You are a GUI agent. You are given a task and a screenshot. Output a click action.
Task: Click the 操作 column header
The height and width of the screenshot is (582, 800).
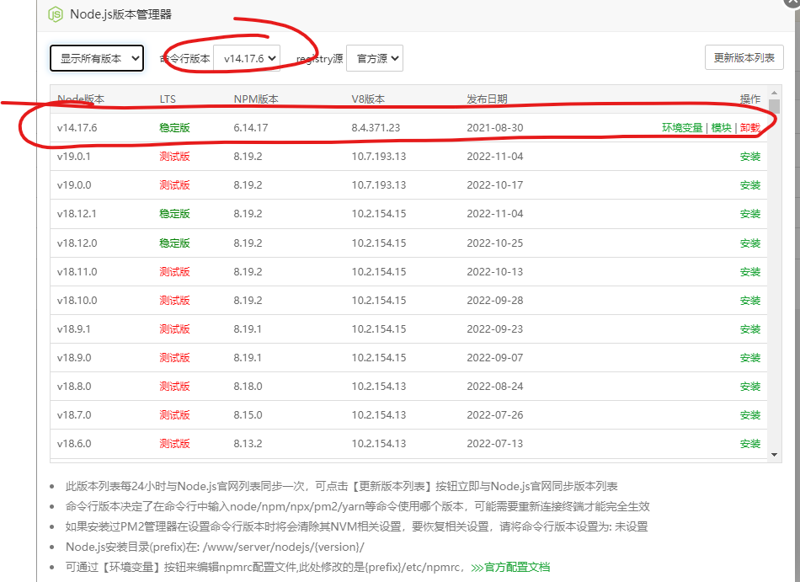750,99
